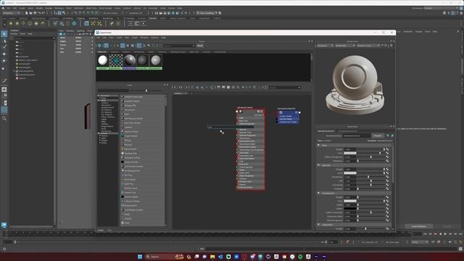Collapse the Maya category tree
464x261 pixels.
tap(99, 101)
